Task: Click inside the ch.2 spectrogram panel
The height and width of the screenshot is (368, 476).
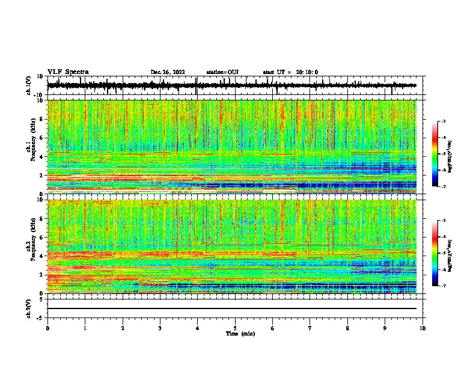Action: click(x=231, y=247)
